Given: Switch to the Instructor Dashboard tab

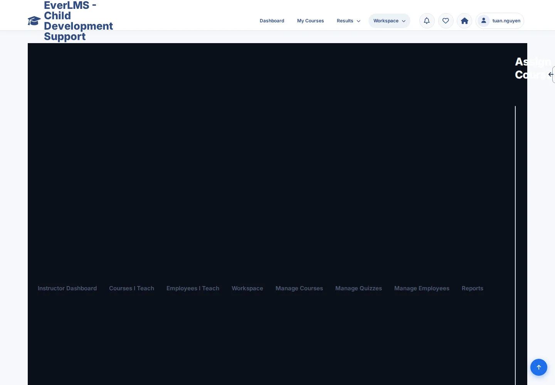Looking at the screenshot, I should pyautogui.click(x=67, y=288).
